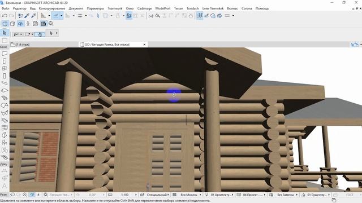Select the Curtain Wall tool in toolbox
362x203 pixels.
pos(5,127)
